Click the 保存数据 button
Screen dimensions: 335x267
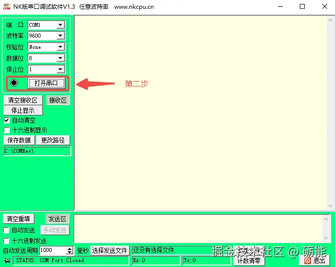click(x=19, y=140)
